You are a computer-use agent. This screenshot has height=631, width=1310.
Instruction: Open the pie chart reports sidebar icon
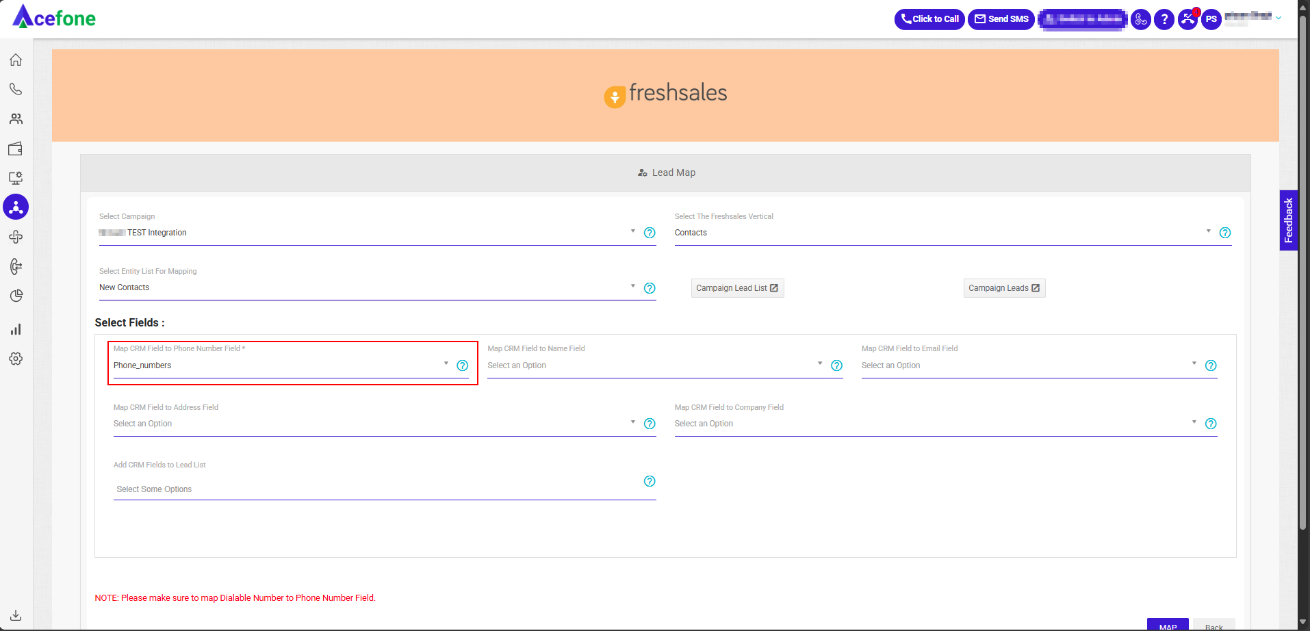click(16, 296)
